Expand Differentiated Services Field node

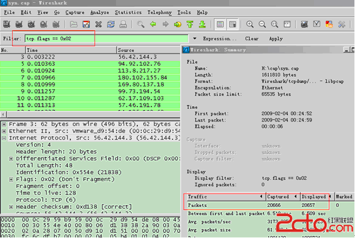11,158
